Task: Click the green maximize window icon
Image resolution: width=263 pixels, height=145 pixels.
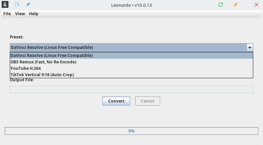Action: pyautogui.click(x=221, y=5)
